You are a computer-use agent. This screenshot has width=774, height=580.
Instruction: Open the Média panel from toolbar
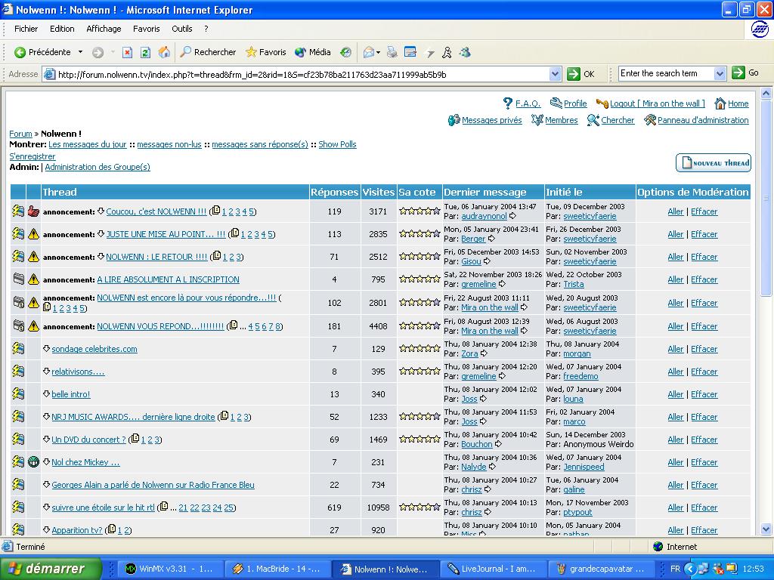click(x=313, y=52)
